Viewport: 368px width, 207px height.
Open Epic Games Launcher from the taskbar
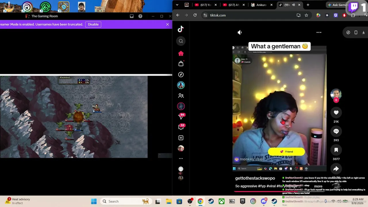pos(243,202)
